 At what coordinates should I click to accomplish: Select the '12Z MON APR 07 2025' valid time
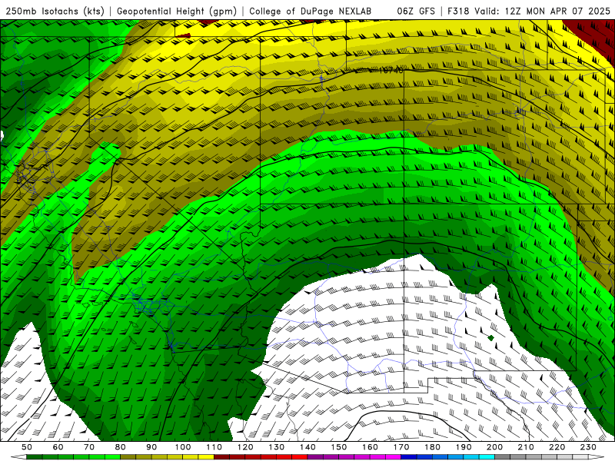pyautogui.click(x=557, y=12)
